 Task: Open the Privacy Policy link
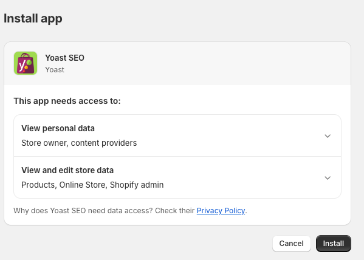(x=221, y=211)
